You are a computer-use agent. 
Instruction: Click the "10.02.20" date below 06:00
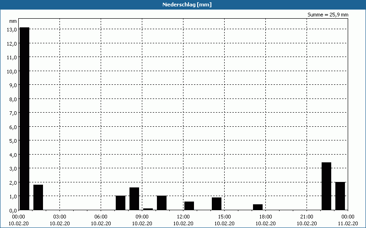pyautogui.click(x=101, y=223)
